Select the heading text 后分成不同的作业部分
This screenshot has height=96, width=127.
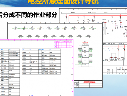(x=28, y=15)
